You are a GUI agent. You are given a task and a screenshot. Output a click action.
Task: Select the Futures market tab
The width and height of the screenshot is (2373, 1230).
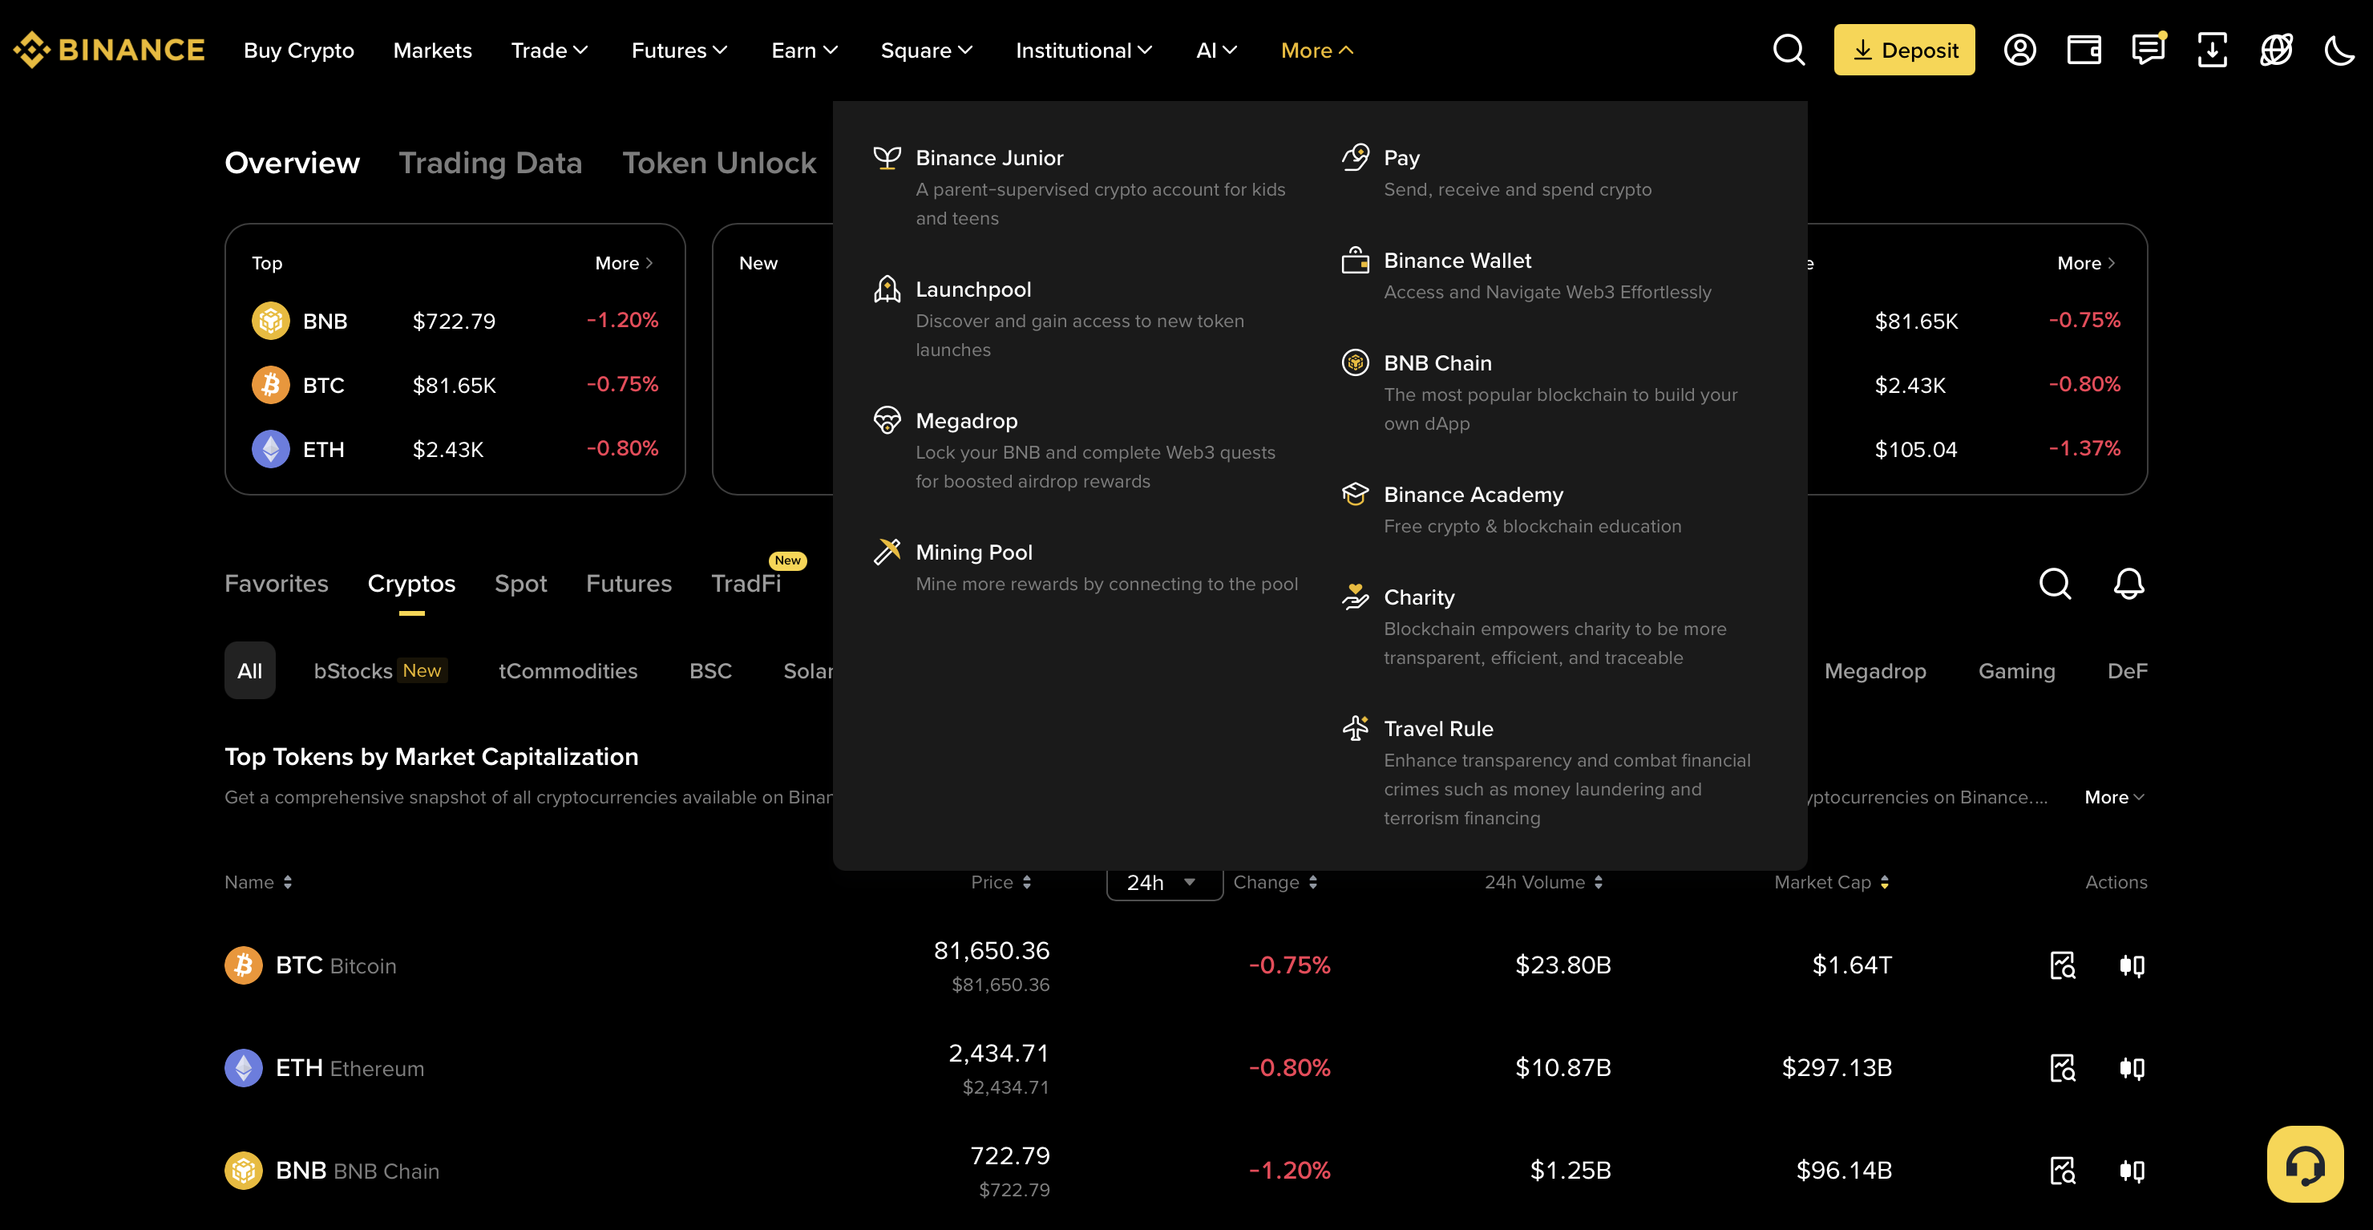tap(629, 583)
